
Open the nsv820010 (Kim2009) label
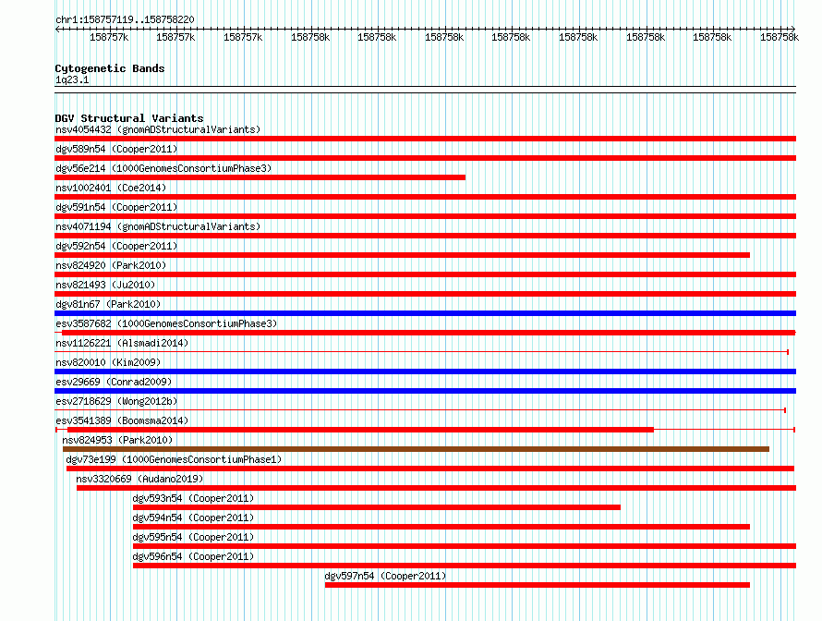click(x=108, y=362)
